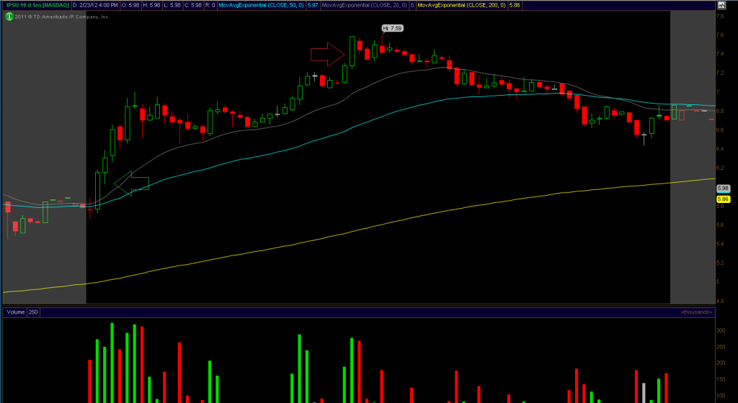738x403 pixels.
Task: Click the thousands label in volume panel
Action: coord(696,312)
